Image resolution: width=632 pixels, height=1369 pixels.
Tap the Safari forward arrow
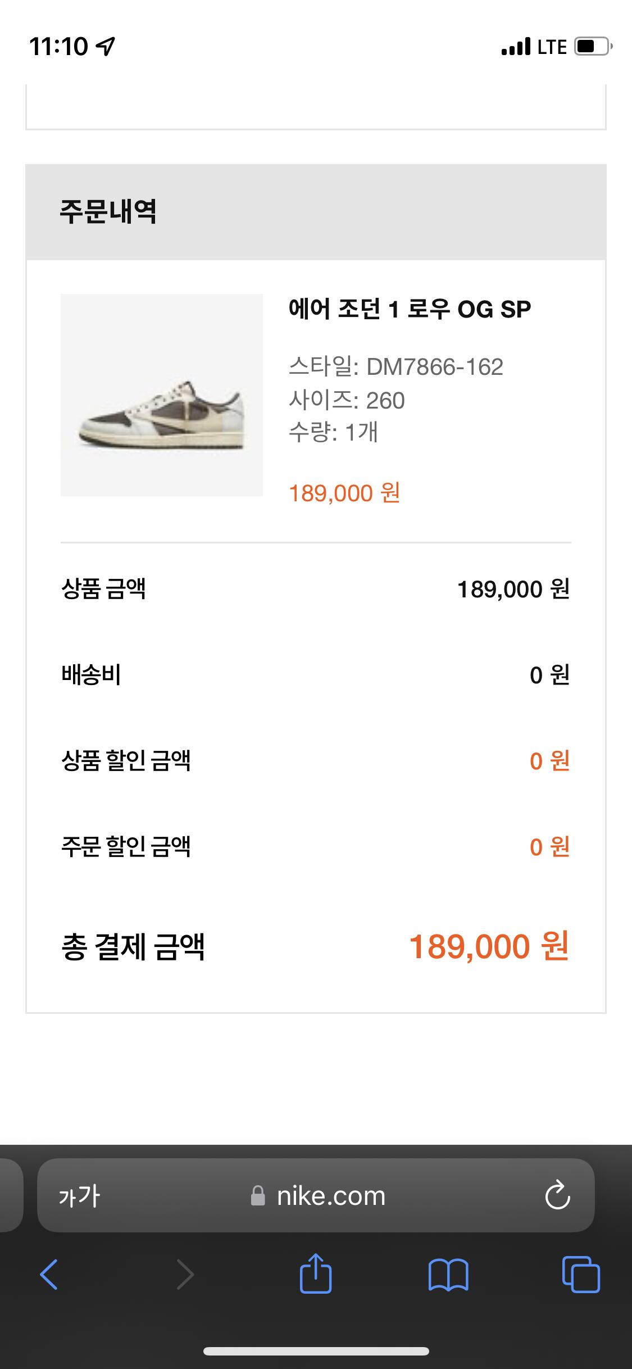pyautogui.click(x=185, y=1275)
